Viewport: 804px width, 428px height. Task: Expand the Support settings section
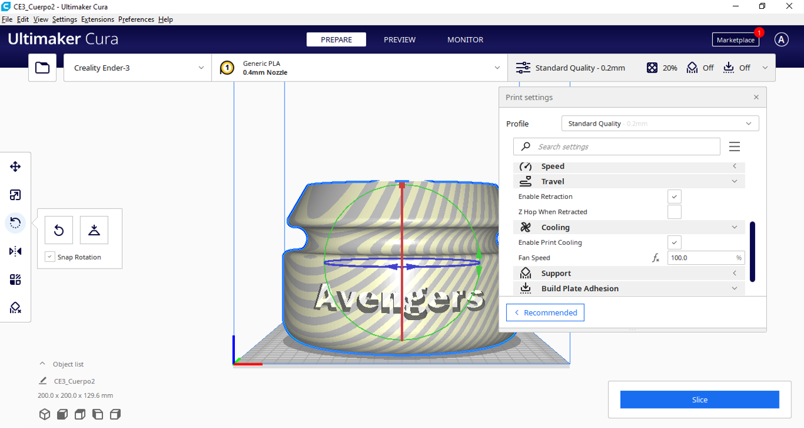click(629, 273)
